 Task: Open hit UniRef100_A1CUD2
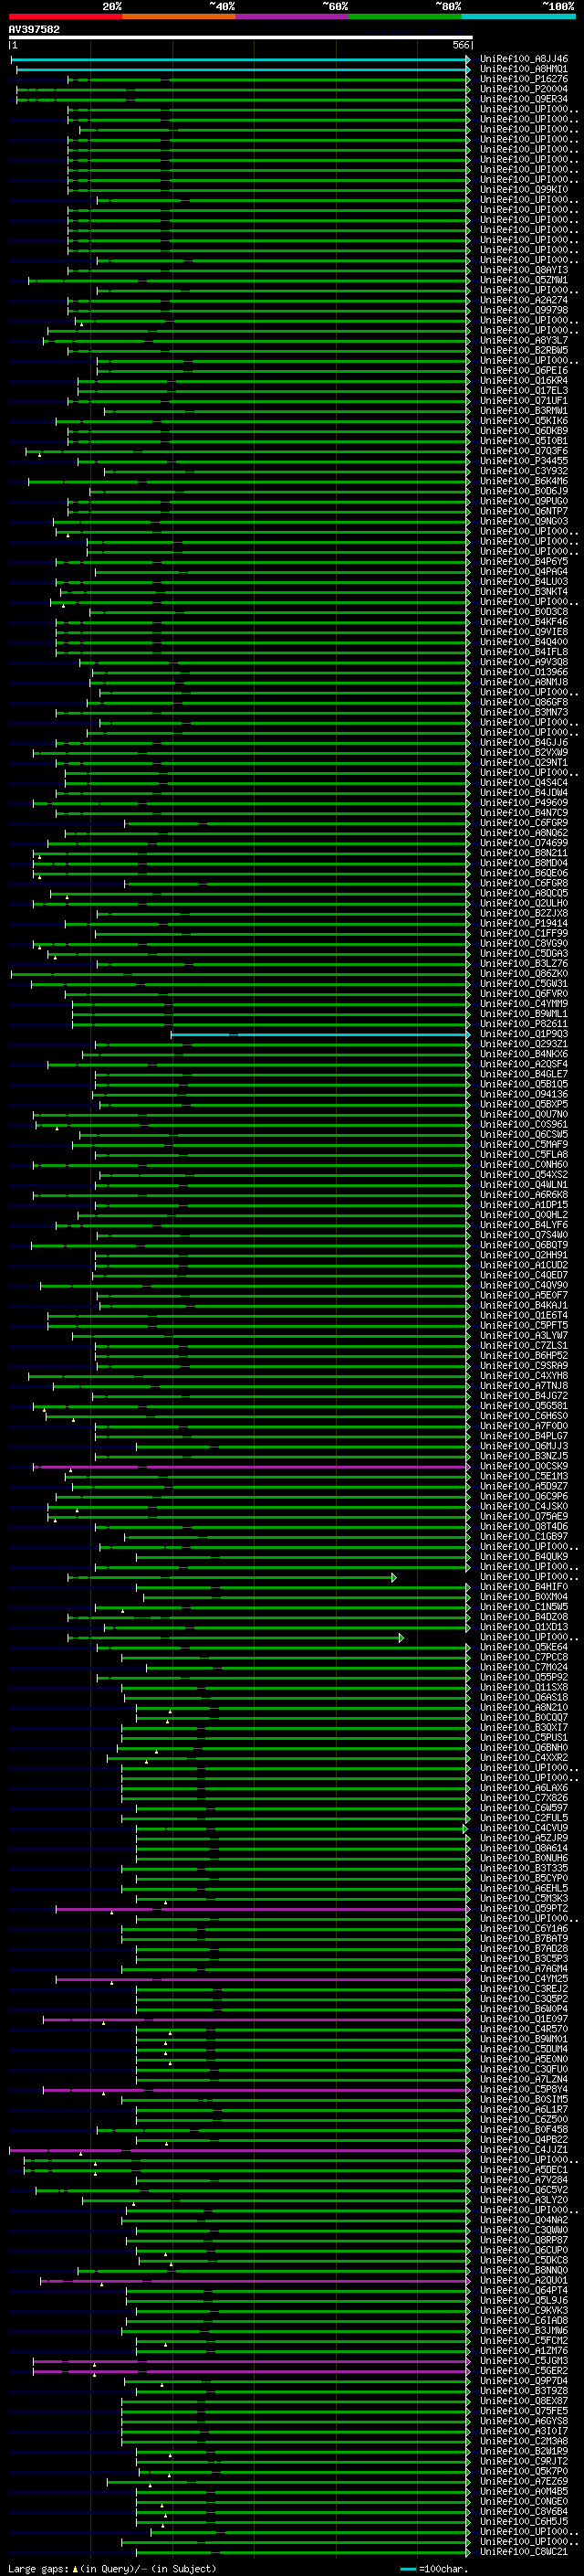(x=523, y=1265)
